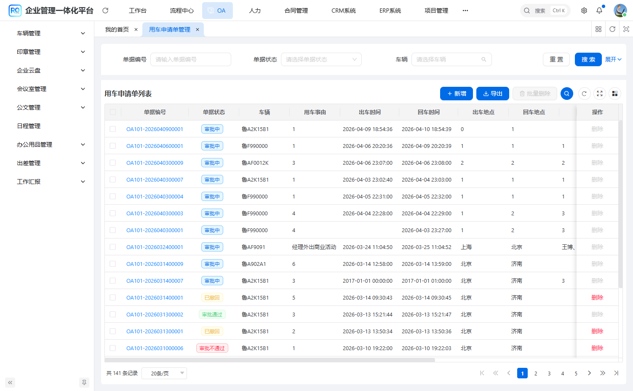Click the refresh icon beside platform title
The image size is (633, 391).
[105, 11]
